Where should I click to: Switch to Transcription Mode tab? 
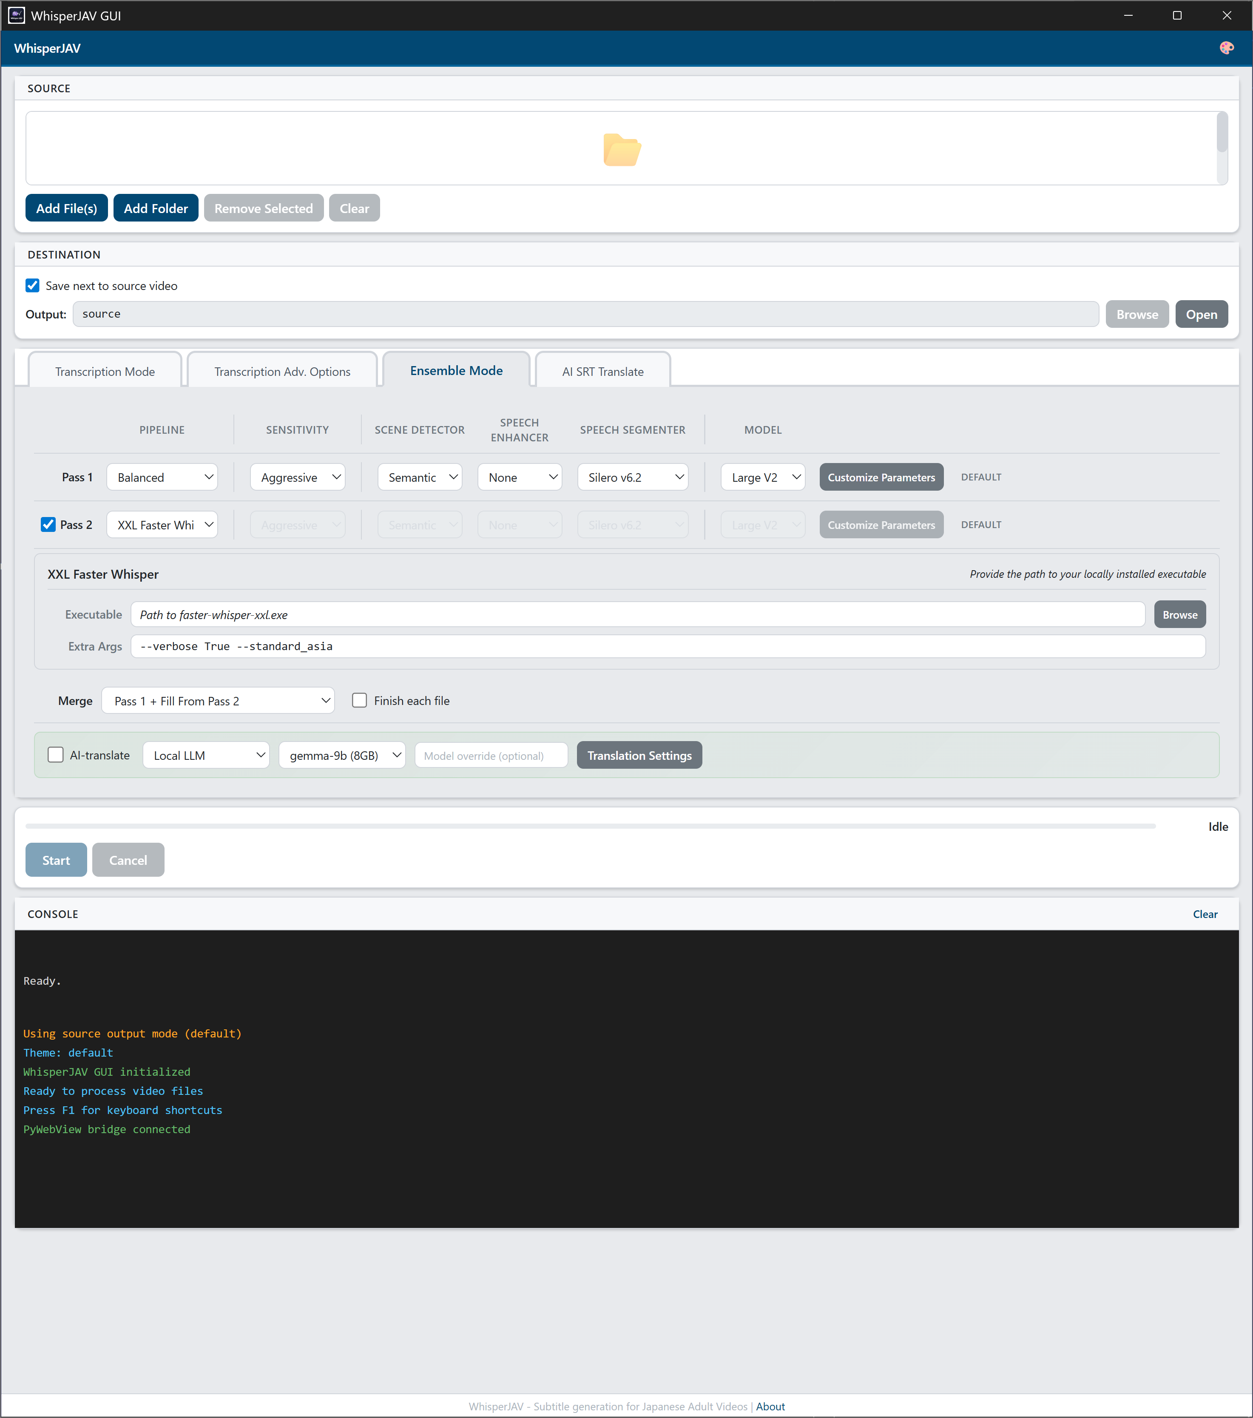tap(105, 371)
